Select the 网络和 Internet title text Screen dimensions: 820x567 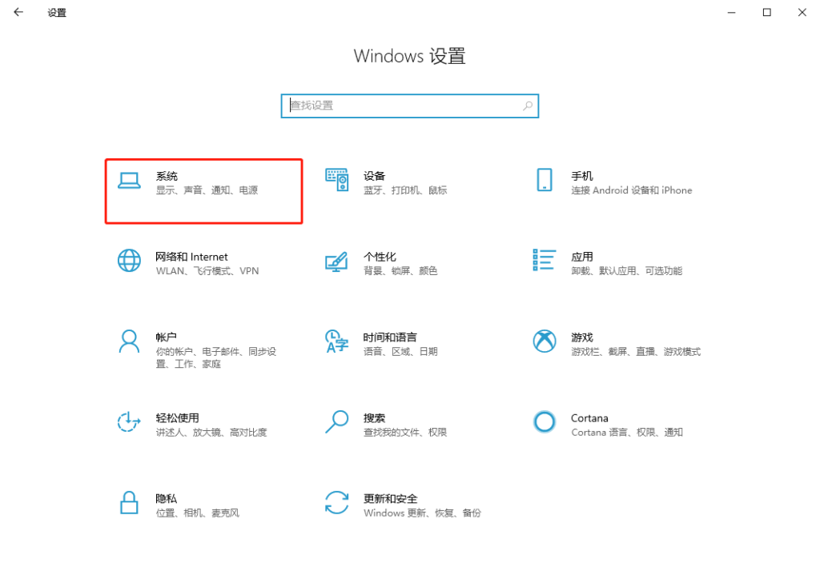tap(191, 257)
